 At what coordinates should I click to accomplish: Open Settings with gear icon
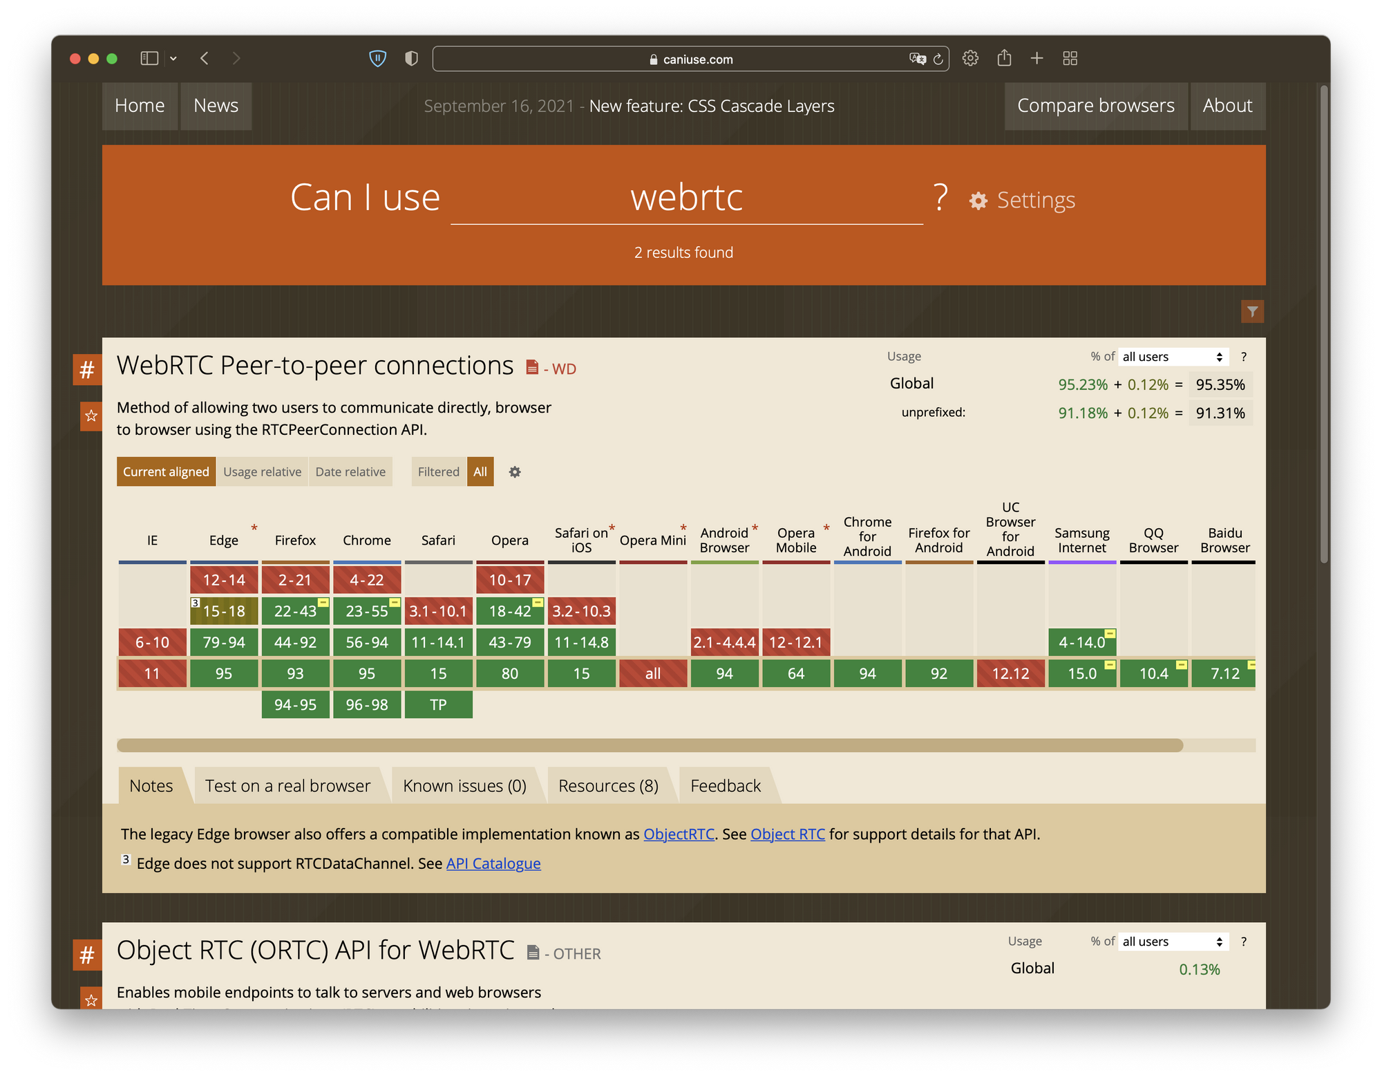coord(1022,200)
